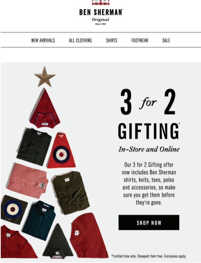Go to the Shirts section
The width and height of the screenshot is (201, 263).
click(111, 40)
